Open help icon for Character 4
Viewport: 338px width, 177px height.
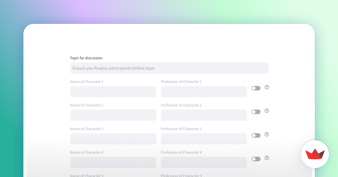(267, 158)
